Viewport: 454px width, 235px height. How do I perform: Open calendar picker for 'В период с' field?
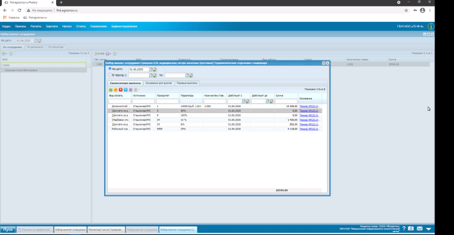point(151,75)
